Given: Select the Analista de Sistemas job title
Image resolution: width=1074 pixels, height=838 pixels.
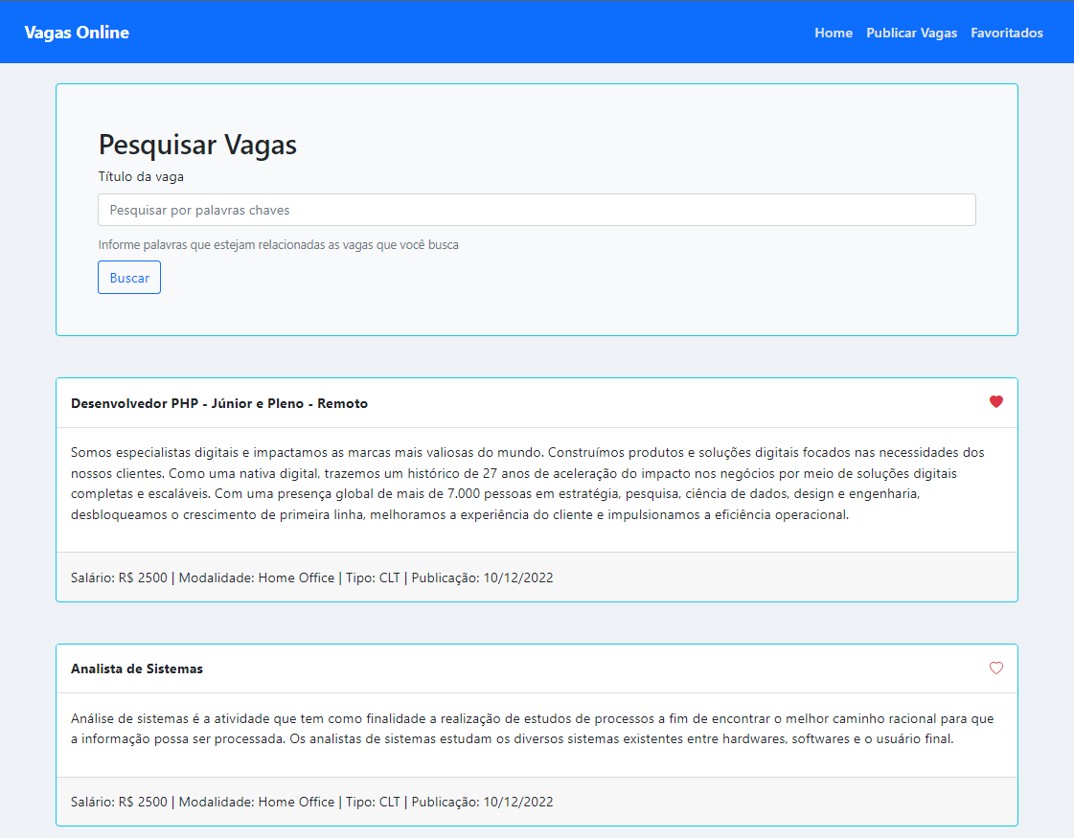Looking at the screenshot, I should click(x=139, y=668).
